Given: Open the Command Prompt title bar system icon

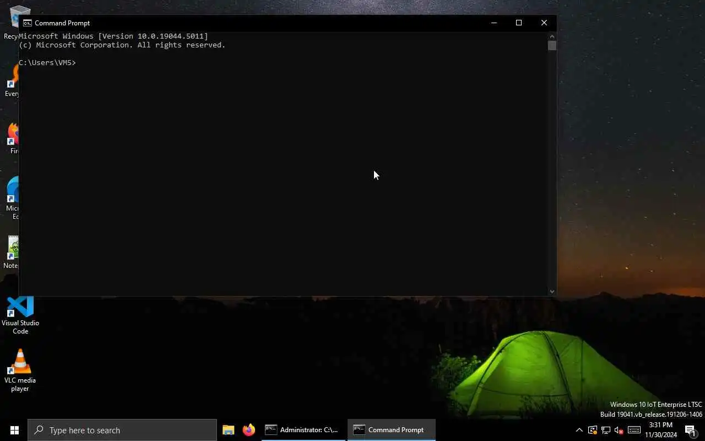Looking at the screenshot, I should pyautogui.click(x=27, y=23).
